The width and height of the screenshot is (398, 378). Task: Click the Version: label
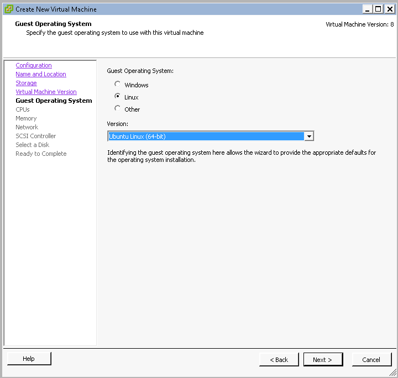pyautogui.click(x=118, y=124)
